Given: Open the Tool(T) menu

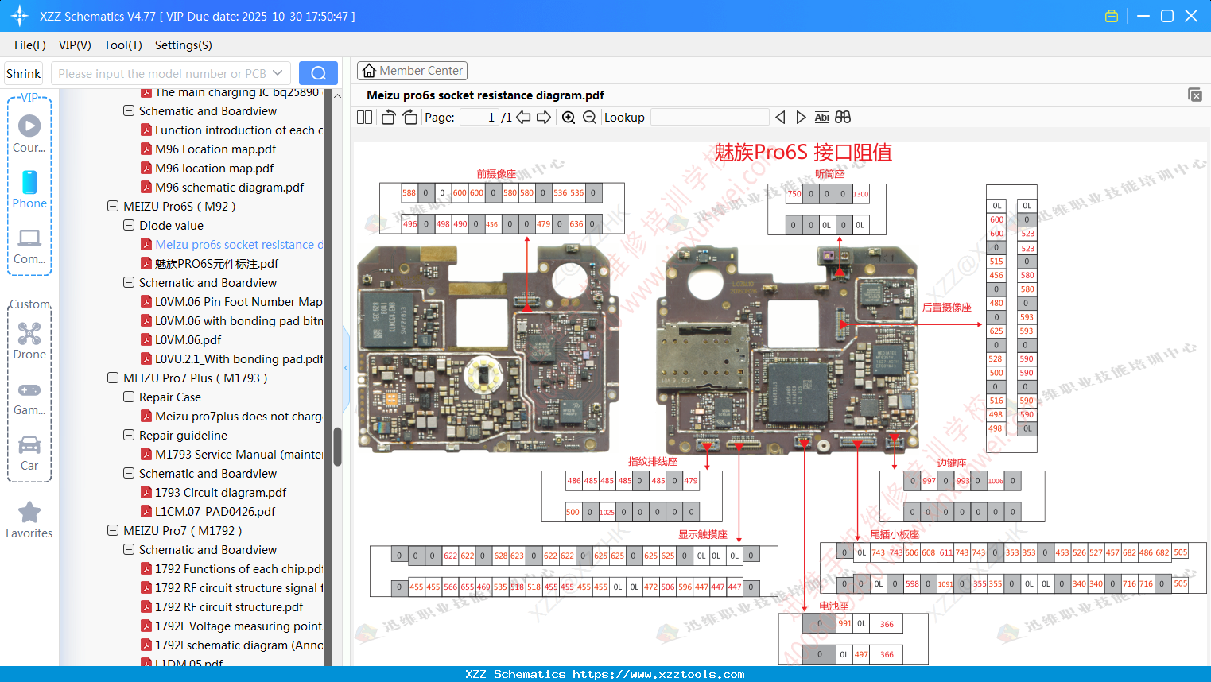Looking at the screenshot, I should point(122,45).
